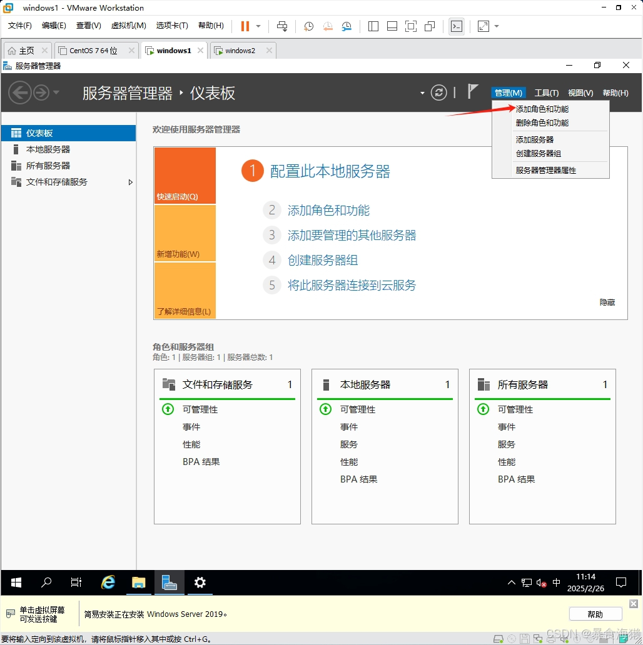Revert to the previous snapshot

[328, 26]
